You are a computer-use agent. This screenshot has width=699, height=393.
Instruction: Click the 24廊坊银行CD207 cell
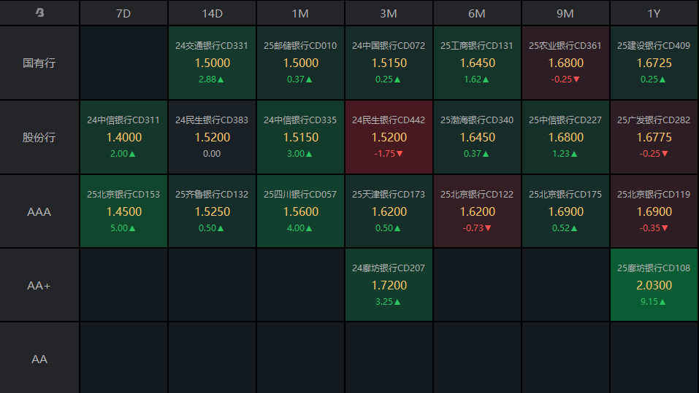click(389, 286)
